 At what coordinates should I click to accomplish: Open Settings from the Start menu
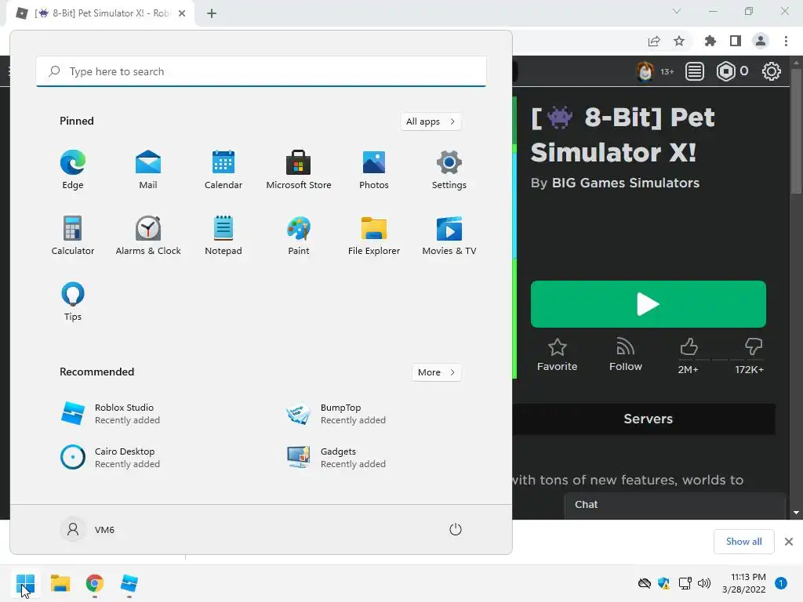coord(449,170)
